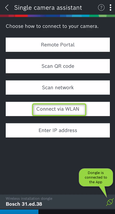115x214 pixels.
Task: Click the 'Choose how to connect' instruction text
Action: [x=52, y=26]
